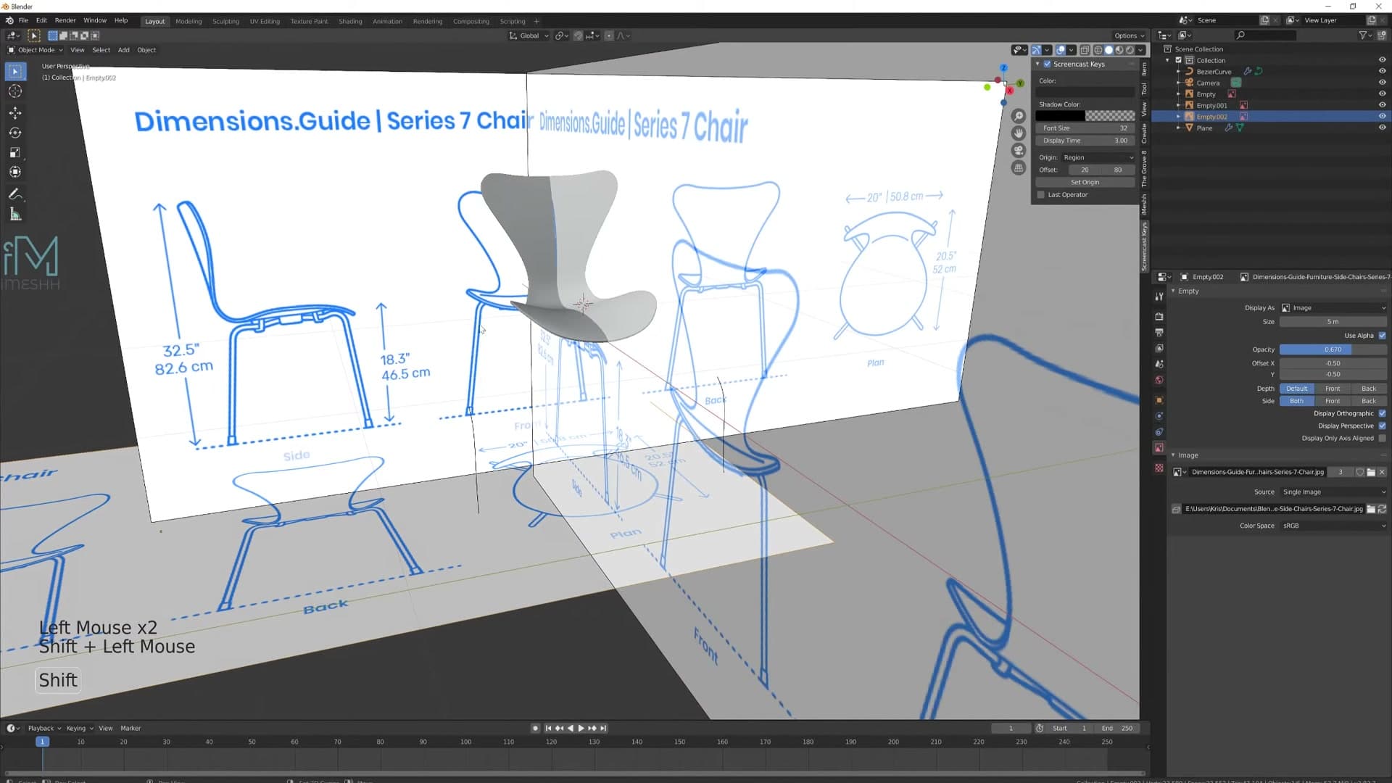
Task: Open the viewport Options dropdown
Action: pyautogui.click(x=1129, y=36)
